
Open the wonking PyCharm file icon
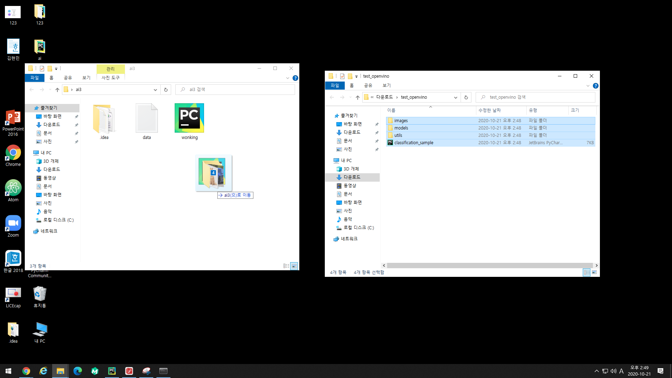click(x=189, y=119)
